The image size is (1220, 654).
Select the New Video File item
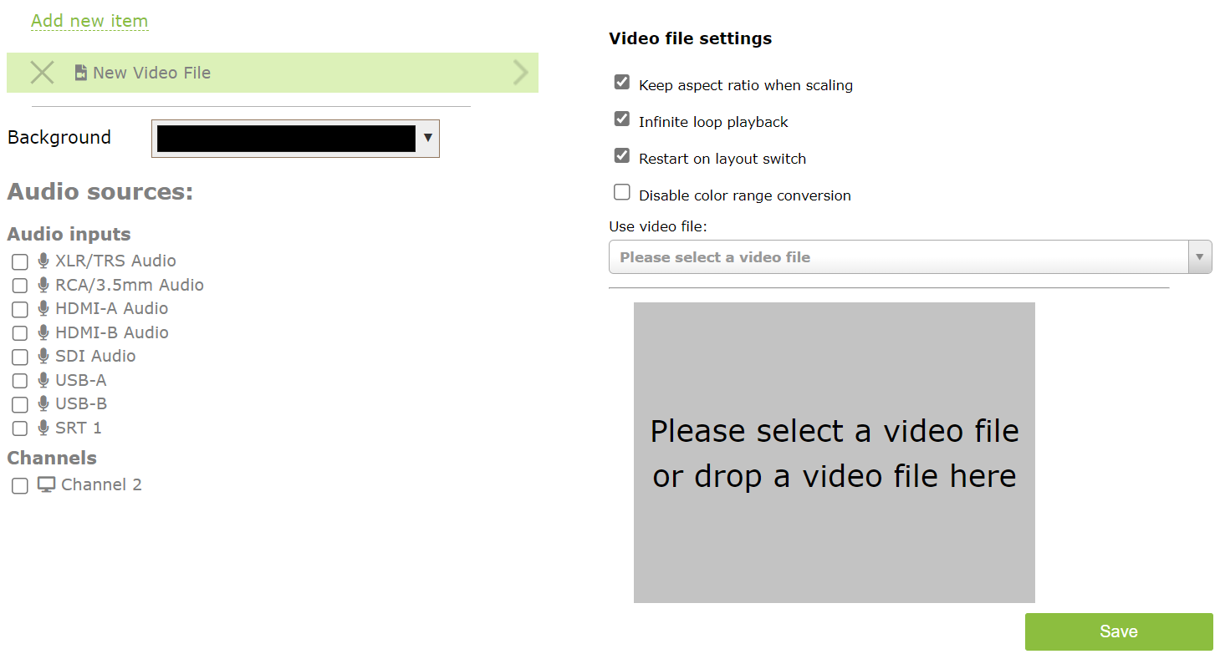(x=273, y=73)
